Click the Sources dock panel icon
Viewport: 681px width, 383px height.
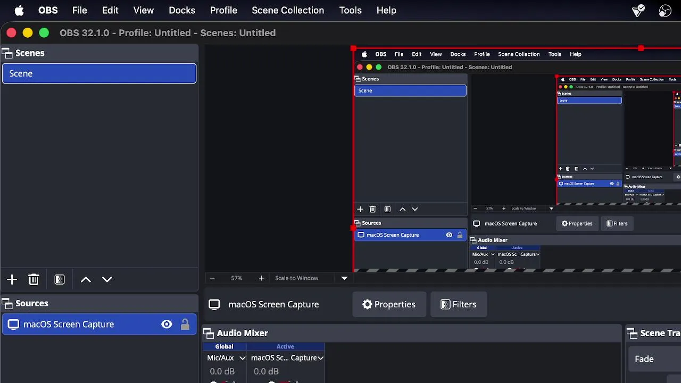click(x=7, y=303)
